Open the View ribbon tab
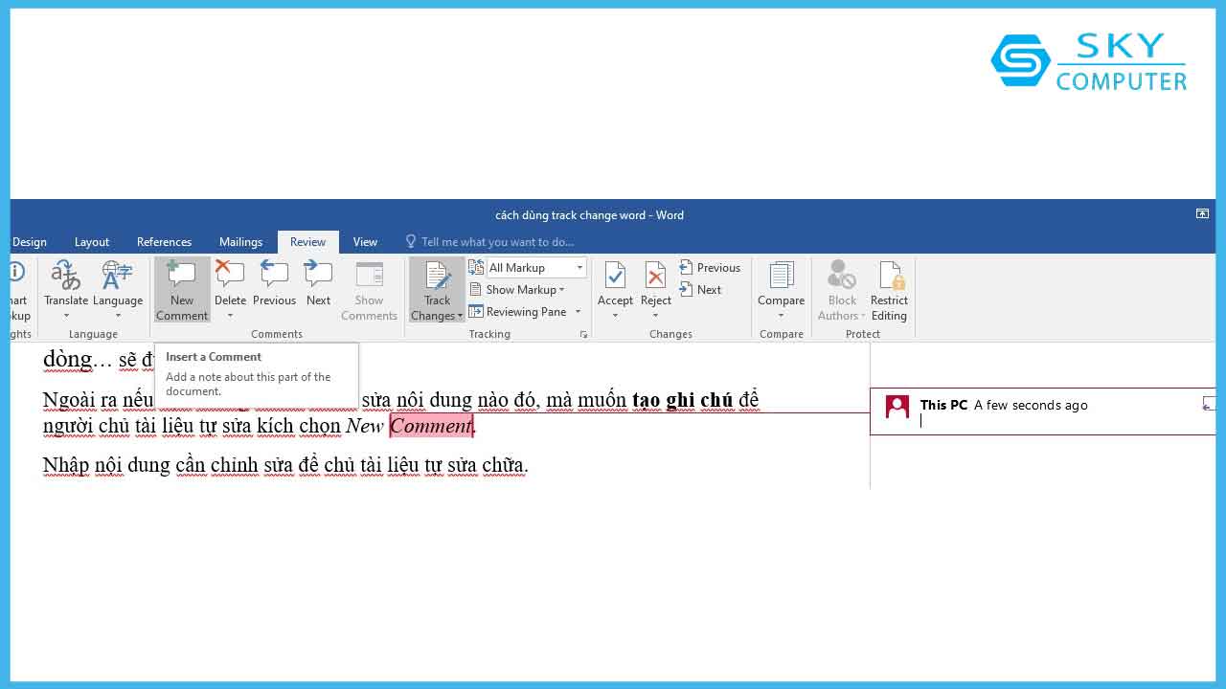This screenshot has height=689, width=1226. [365, 242]
